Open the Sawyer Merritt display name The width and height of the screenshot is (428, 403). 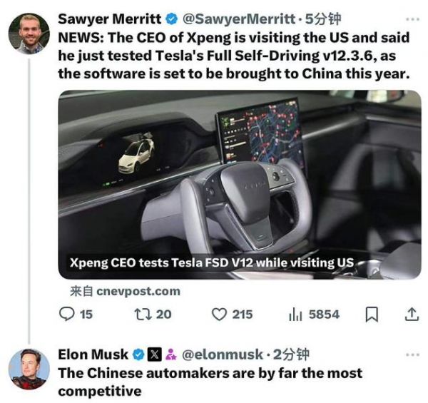(110, 19)
